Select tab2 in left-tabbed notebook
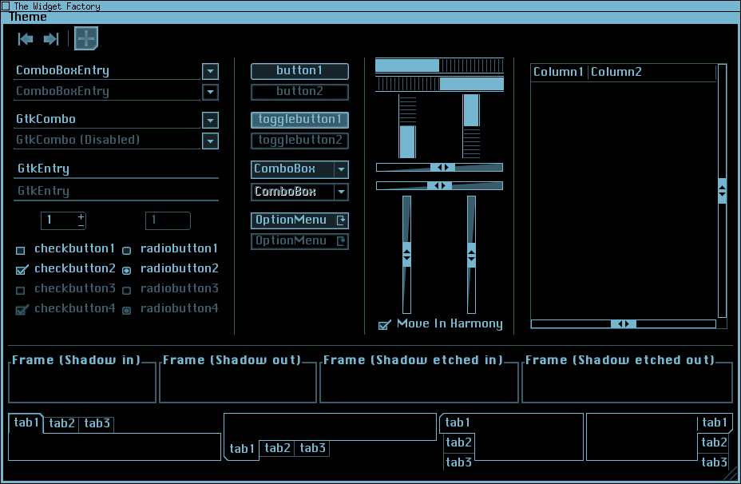 (x=458, y=443)
